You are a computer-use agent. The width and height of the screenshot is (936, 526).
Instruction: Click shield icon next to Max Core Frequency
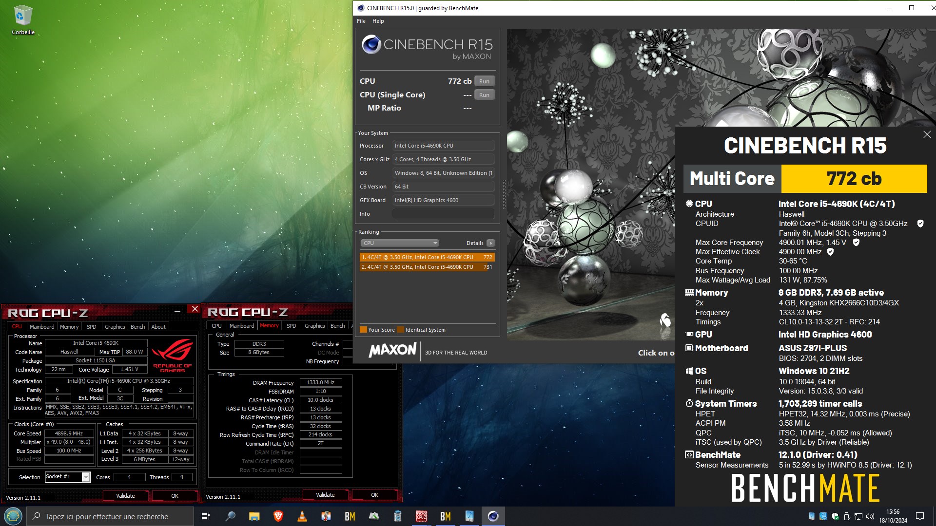[856, 242]
